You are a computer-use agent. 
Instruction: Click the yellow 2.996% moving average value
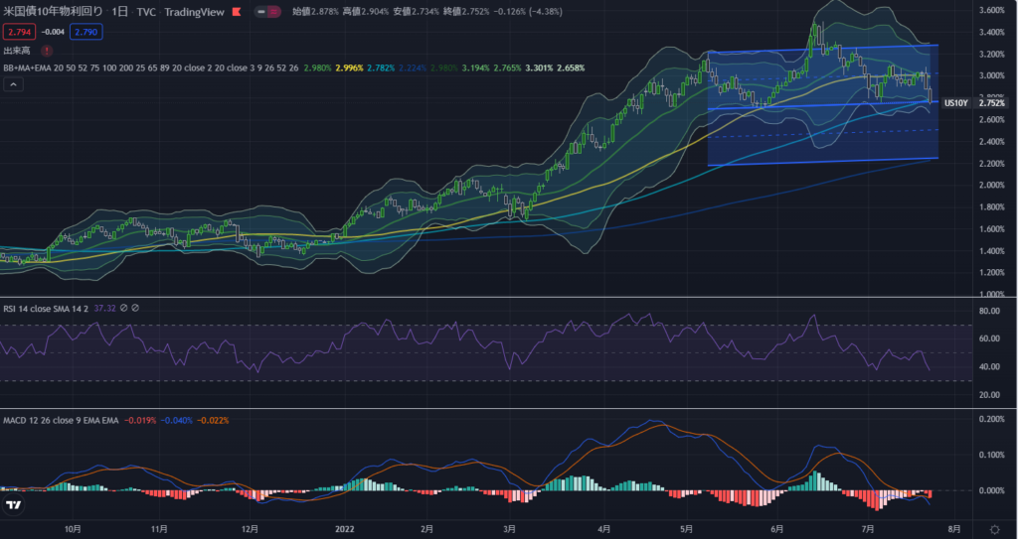(x=350, y=67)
